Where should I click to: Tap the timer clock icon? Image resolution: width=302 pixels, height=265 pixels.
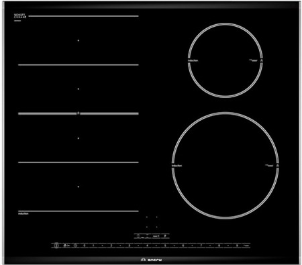tap(76, 246)
